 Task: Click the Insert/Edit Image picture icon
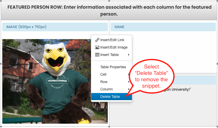97,48
